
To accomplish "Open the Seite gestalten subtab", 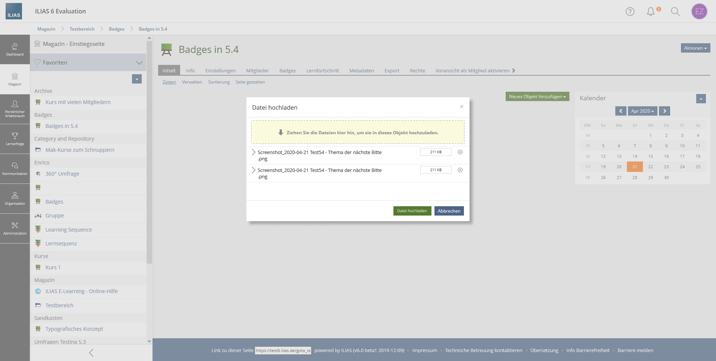I will click(x=250, y=82).
